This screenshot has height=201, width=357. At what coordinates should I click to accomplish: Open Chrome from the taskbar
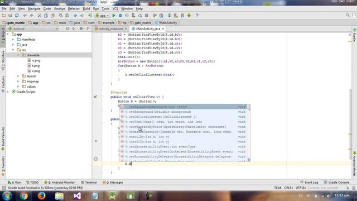(x=23, y=196)
